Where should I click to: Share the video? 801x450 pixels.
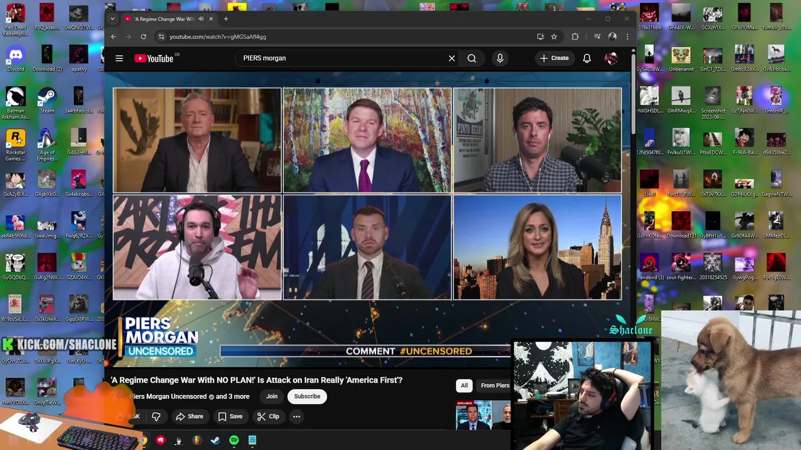(x=190, y=416)
